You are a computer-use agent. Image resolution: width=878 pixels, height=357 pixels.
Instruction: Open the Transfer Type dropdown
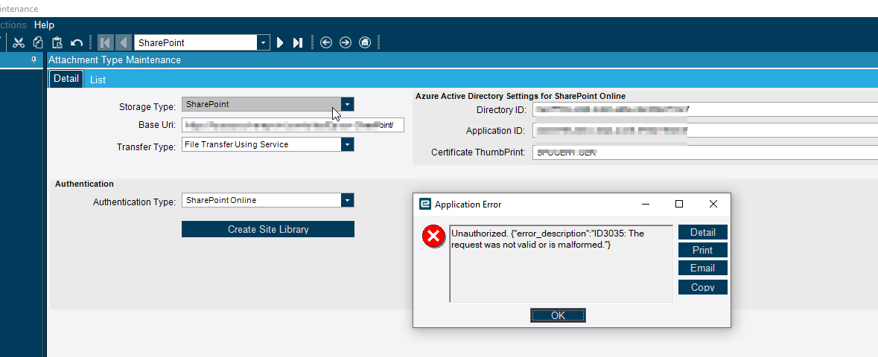pos(347,144)
